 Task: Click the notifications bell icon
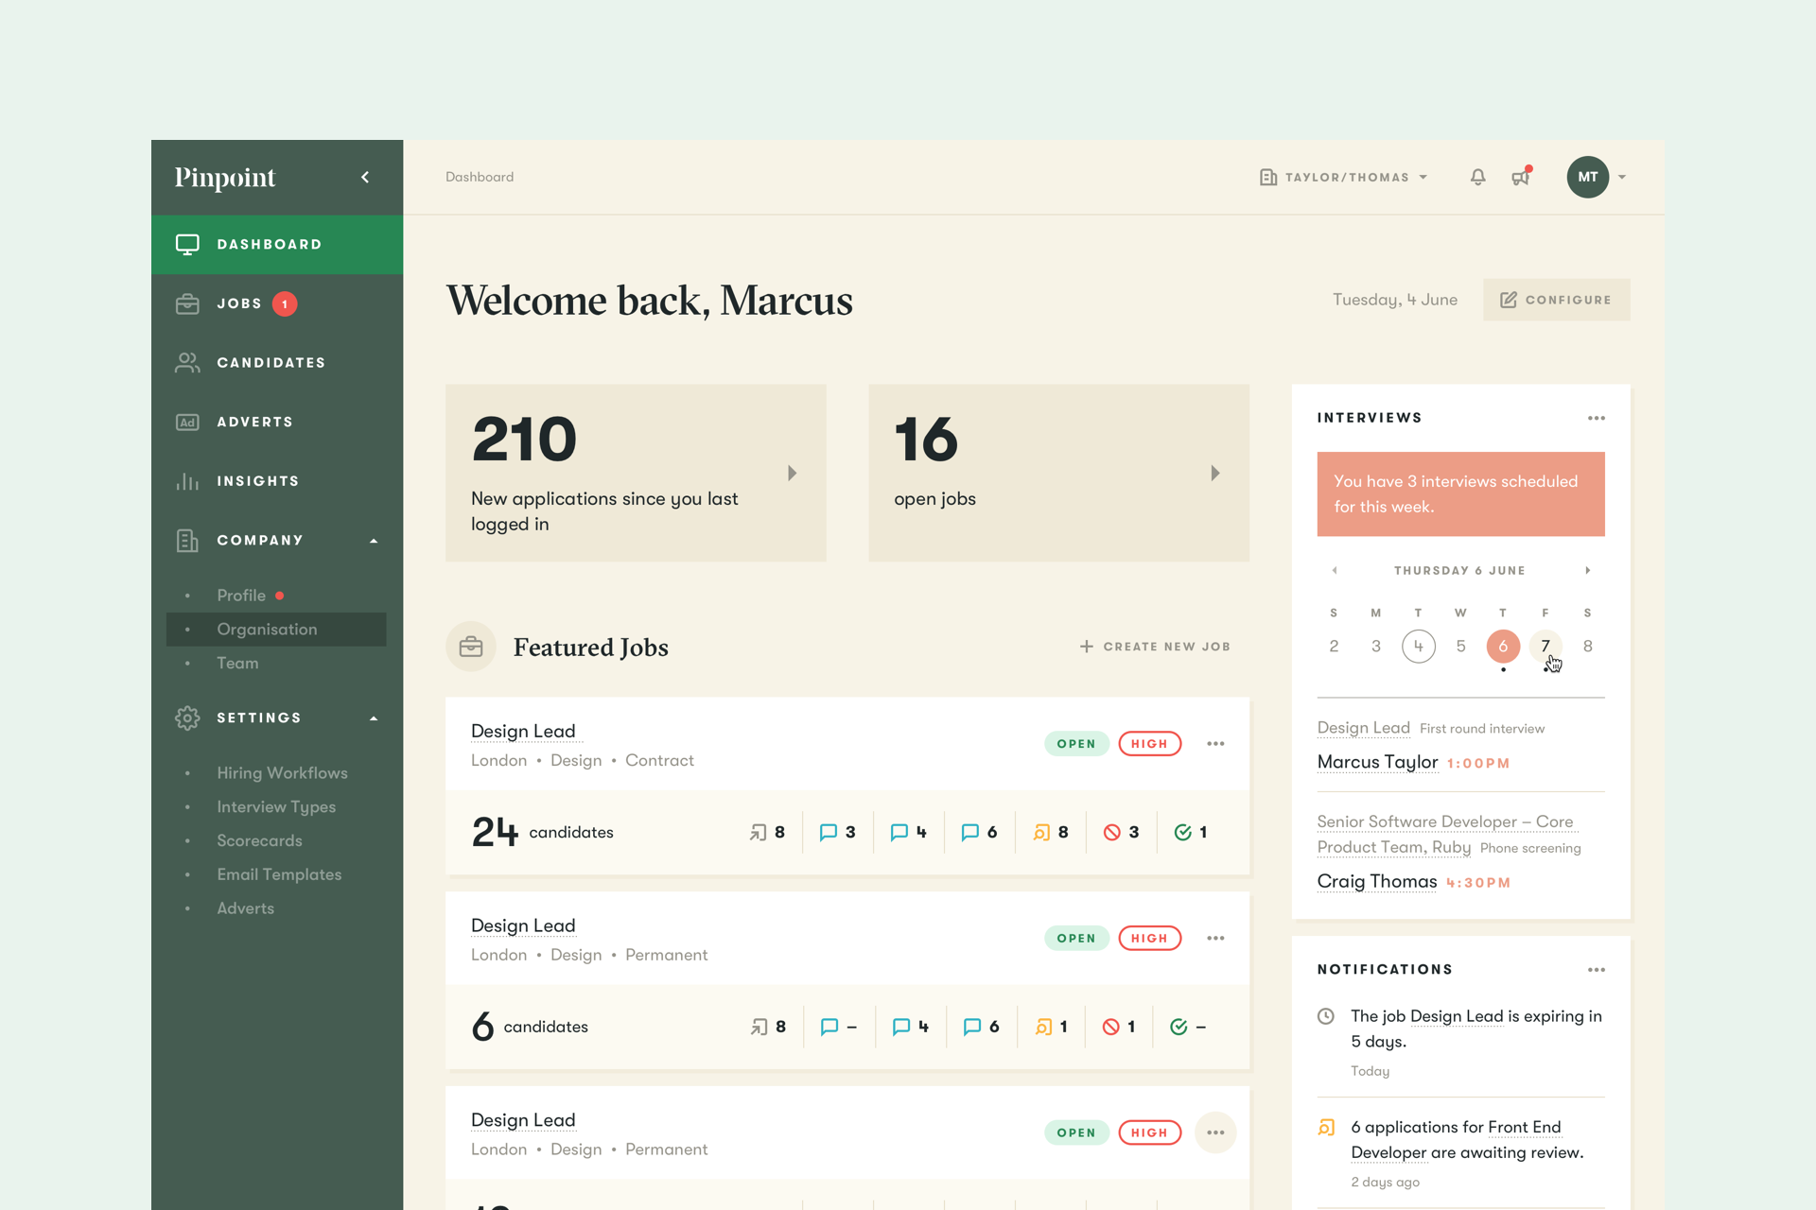point(1477,177)
